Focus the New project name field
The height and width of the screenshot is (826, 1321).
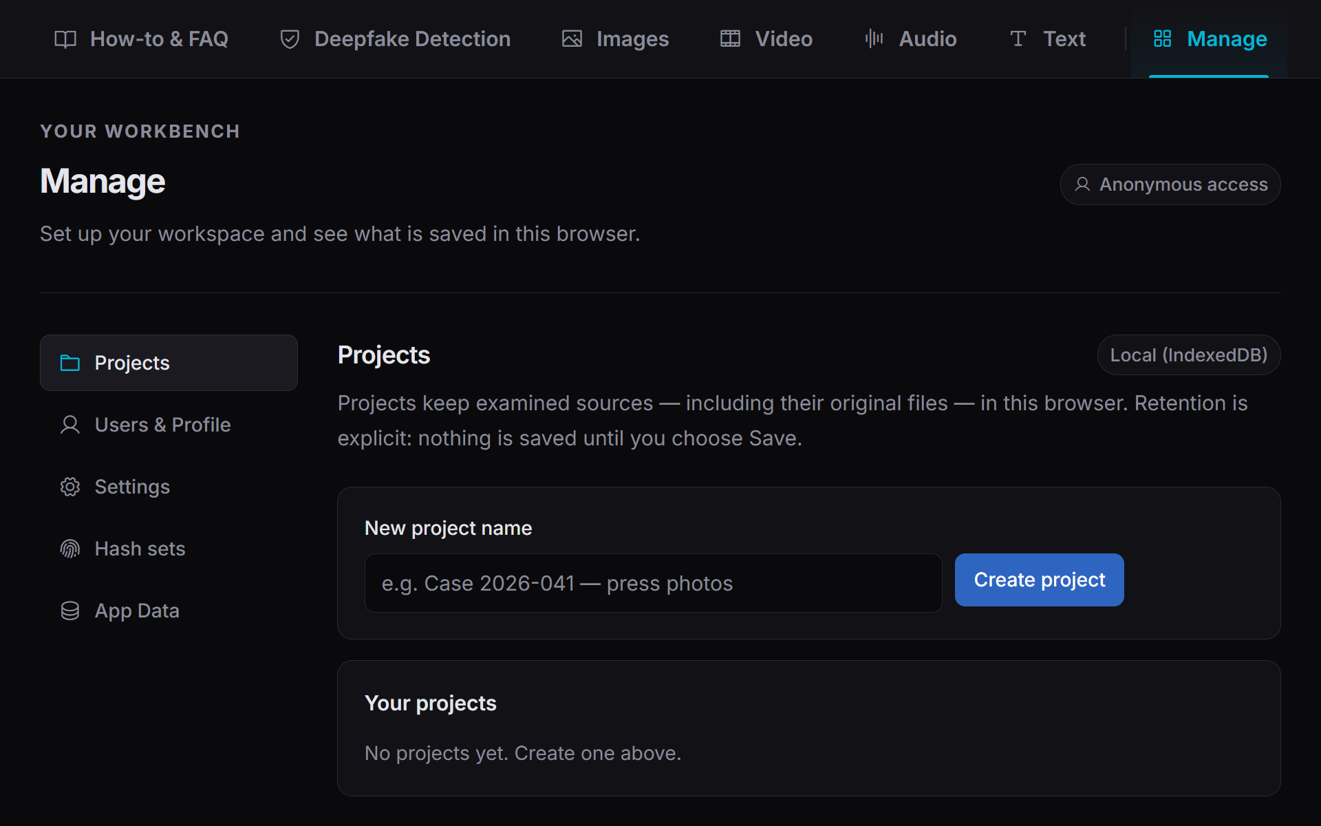pyautogui.click(x=653, y=583)
